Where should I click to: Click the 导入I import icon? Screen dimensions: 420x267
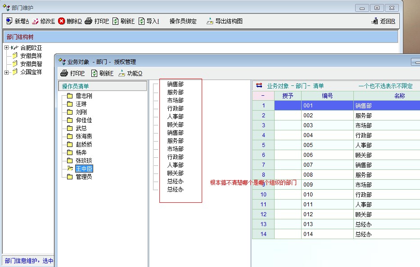coord(141,21)
